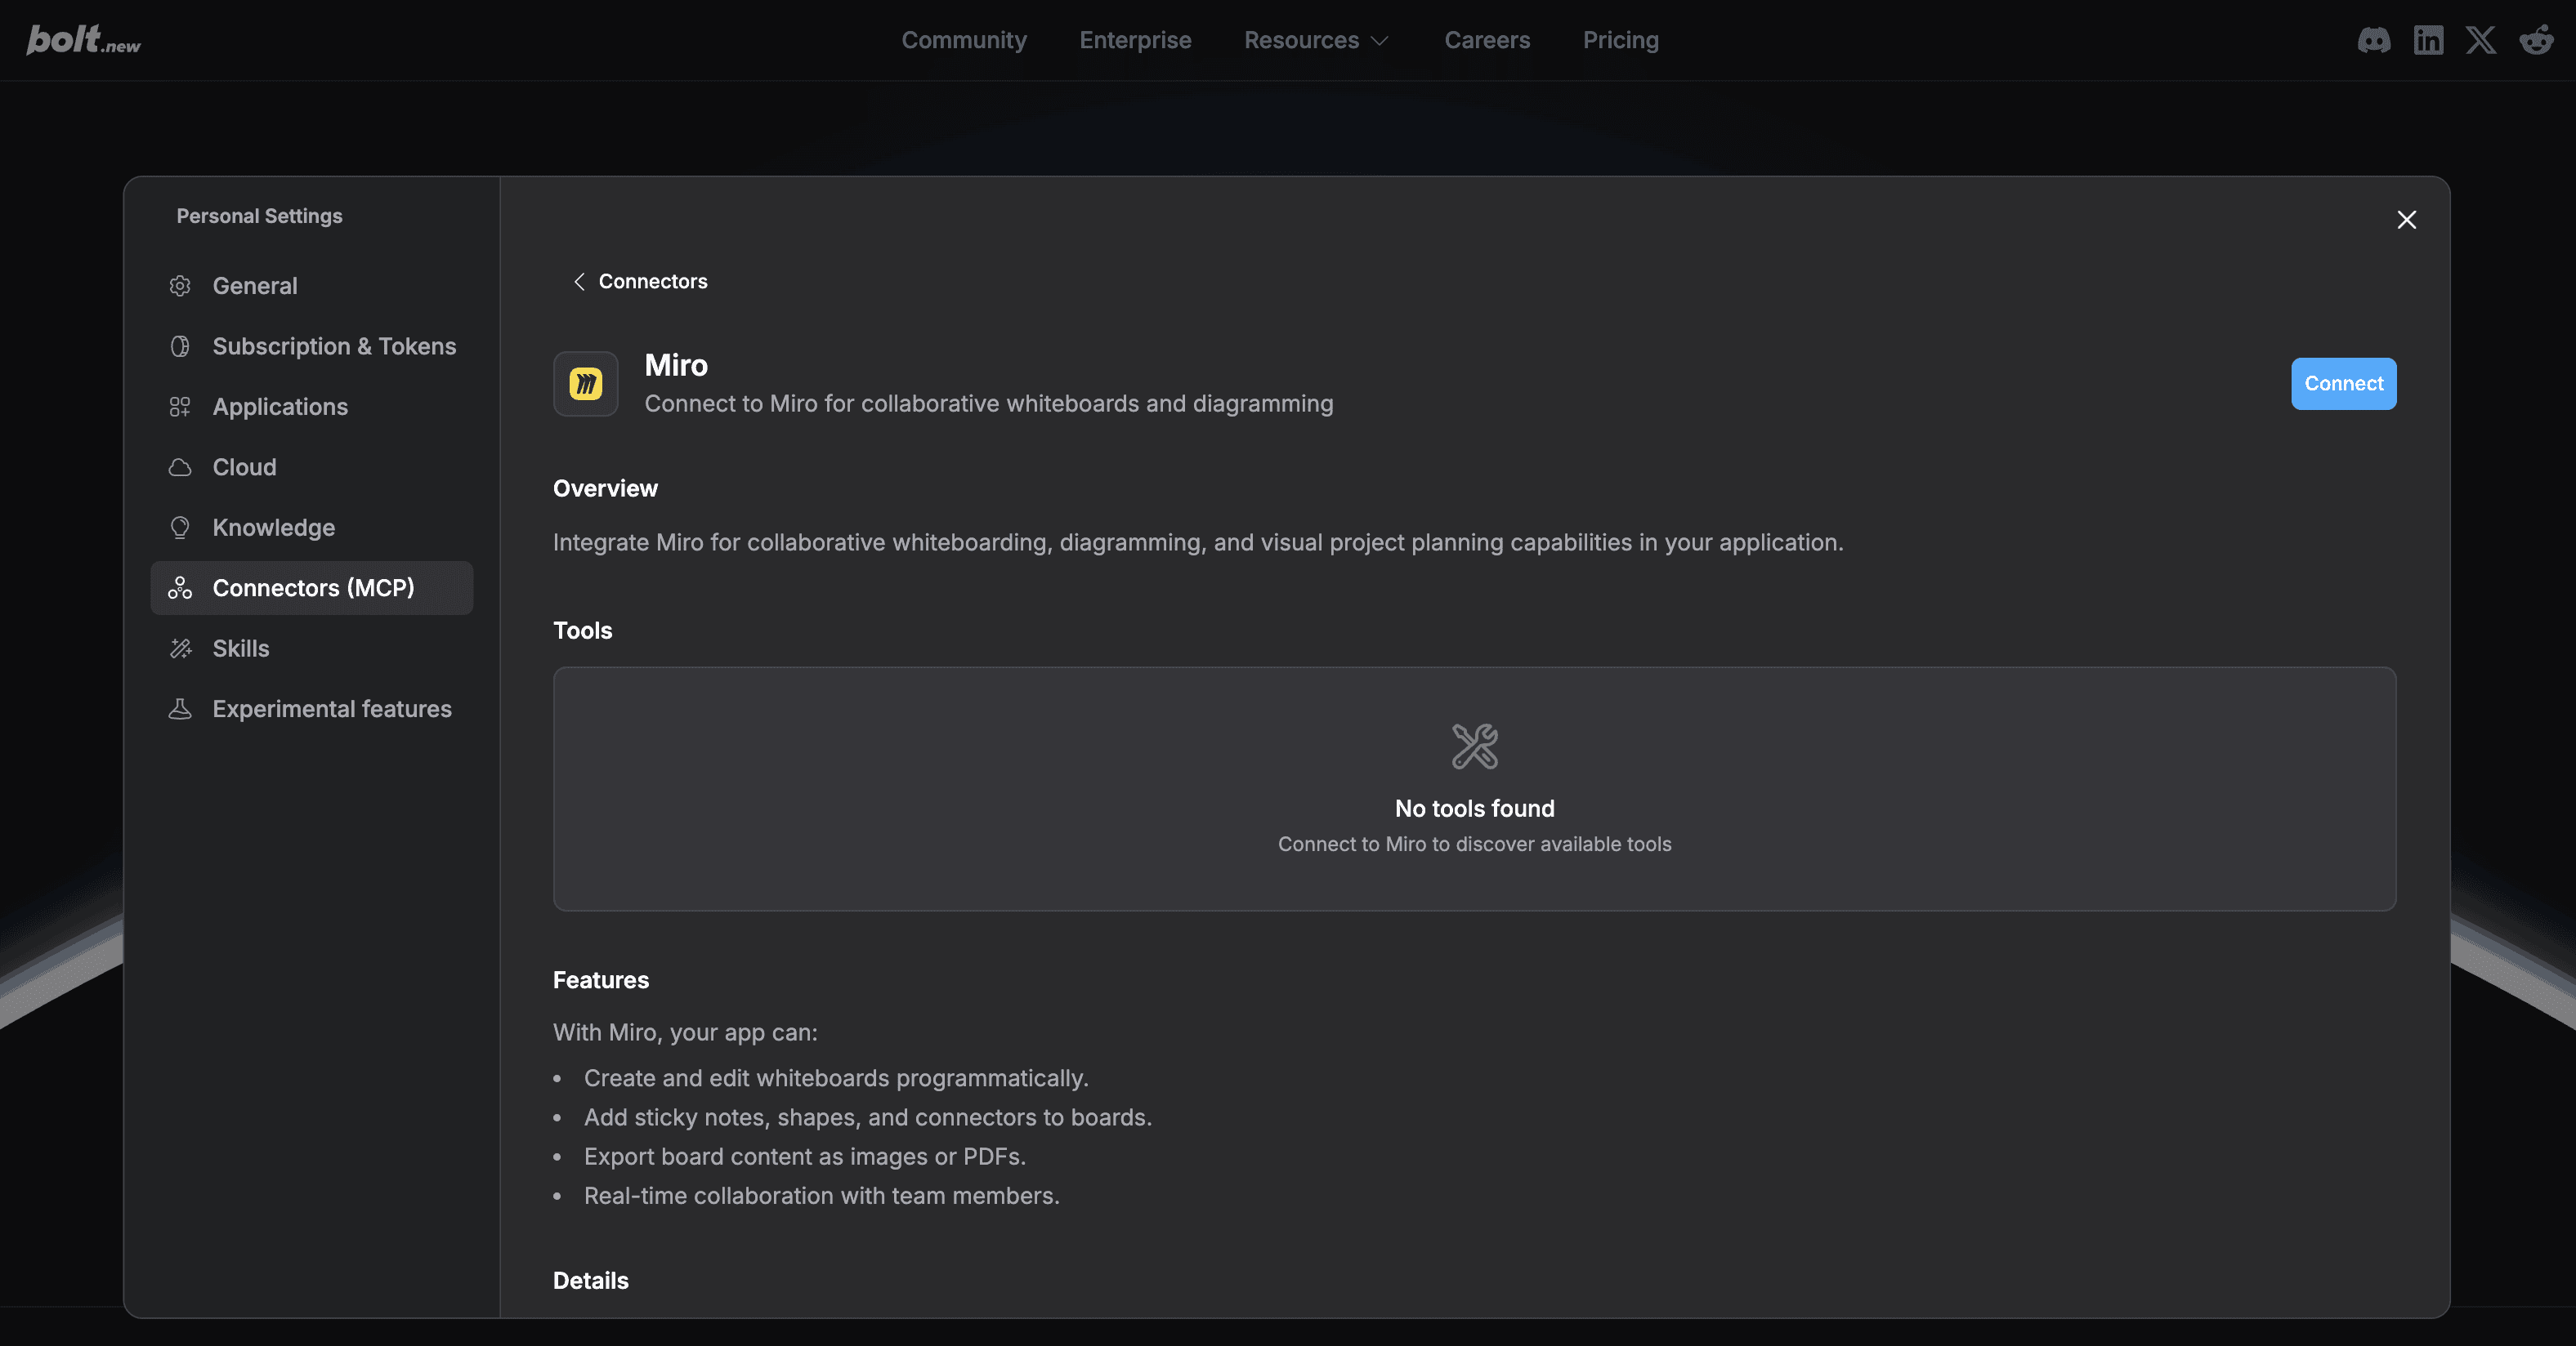The image size is (2576, 1346).
Task: Open the LinkedIn icon in header
Action: tap(2428, 40)
